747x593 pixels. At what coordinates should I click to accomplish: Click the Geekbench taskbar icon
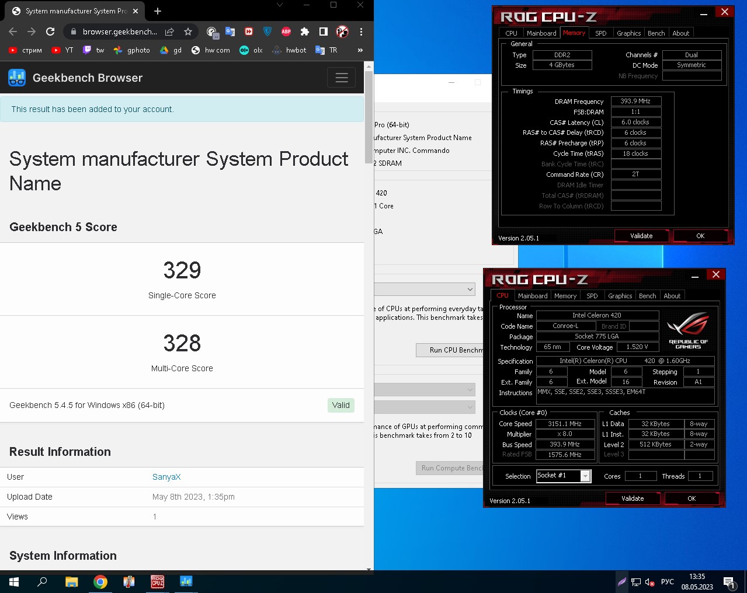point(186,582)
